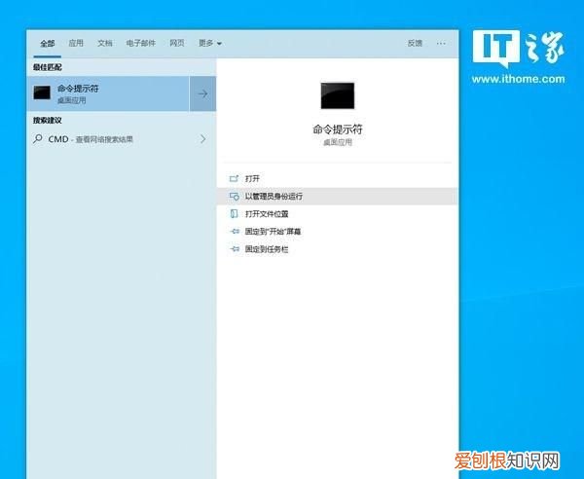The height and width of the screenshot is (479, 584).
Task: Click the open icon beside 打开
Action: (x=234, y=179)
